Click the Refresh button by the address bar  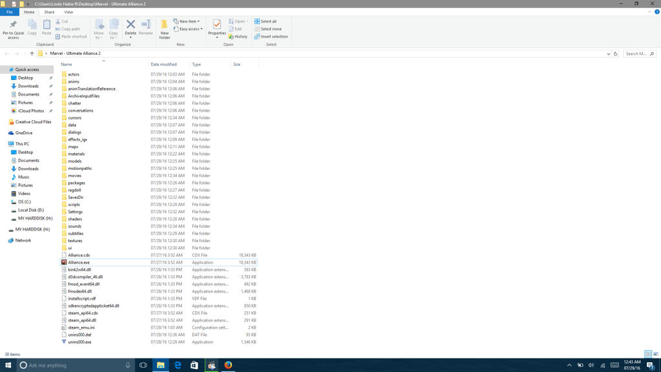pos(615,54)
